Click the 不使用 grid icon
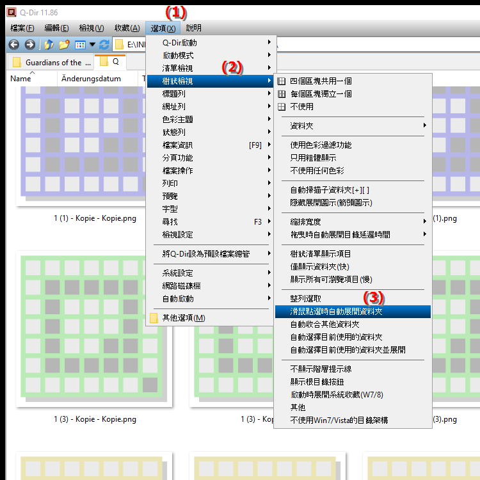This screenshot has width=480, height=480. pyautogui.click(x=282, y=107)
